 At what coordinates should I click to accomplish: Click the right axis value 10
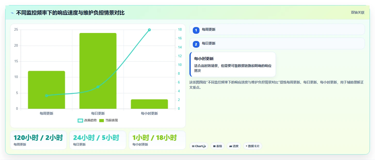(x=180, y=65)
